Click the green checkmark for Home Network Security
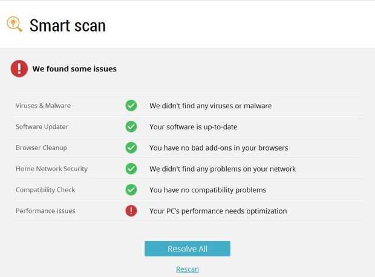Image resolution: width=375 pixels, height=277 pixels. [x=131, y=169]
